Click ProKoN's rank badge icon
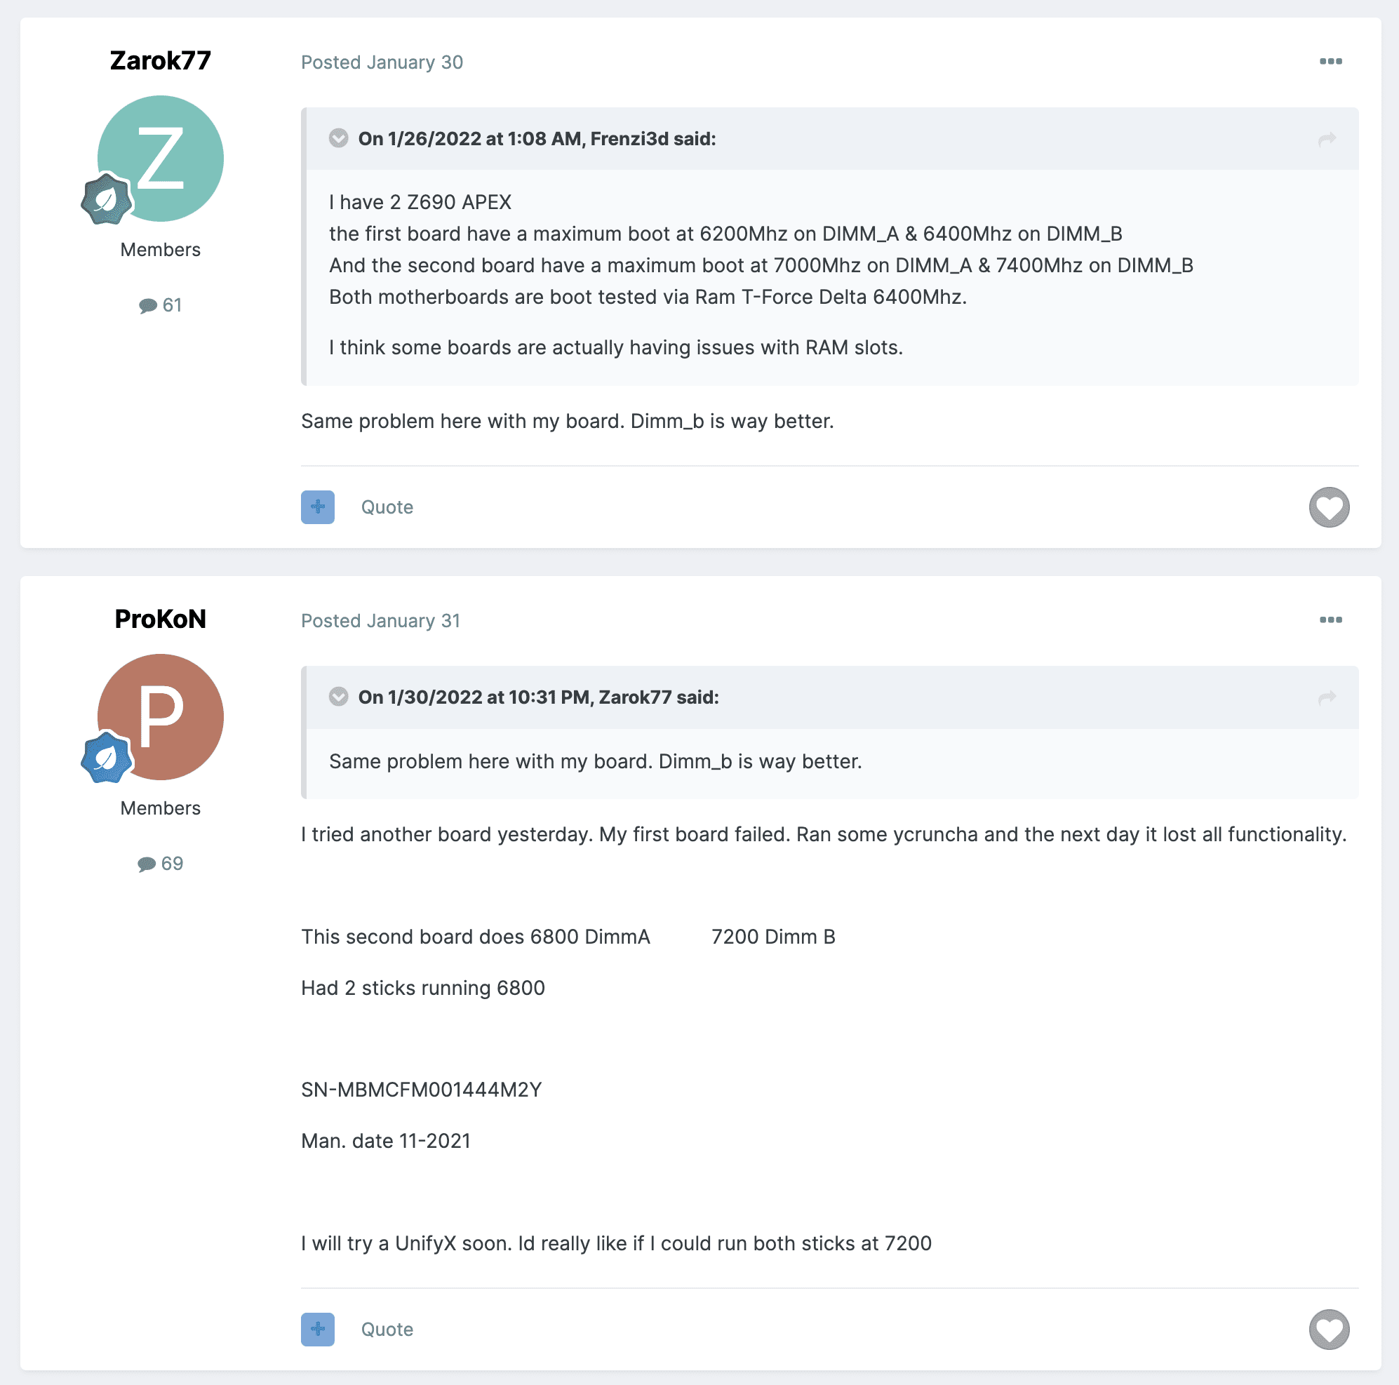Viewport: 1399px width, 1385px height. 107,757
